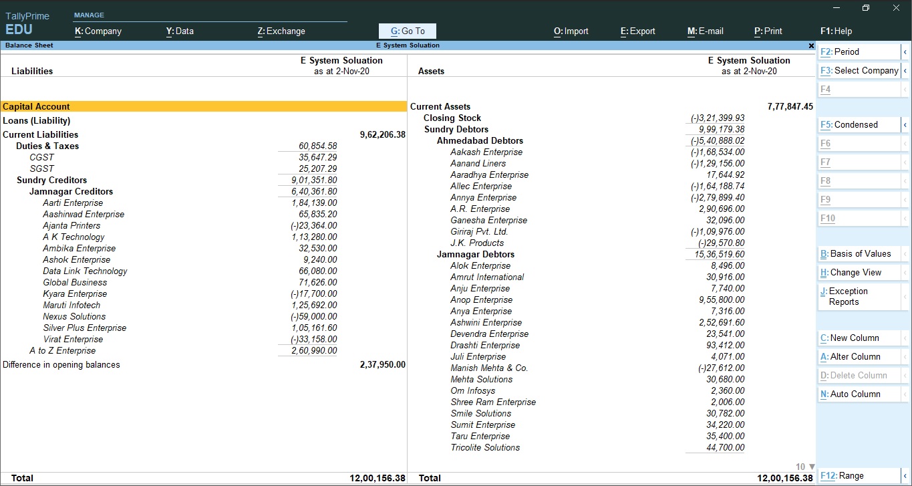This screenshot has height=486, width=912.
Task: Open the Print menu
Action: tap(768, 31)
